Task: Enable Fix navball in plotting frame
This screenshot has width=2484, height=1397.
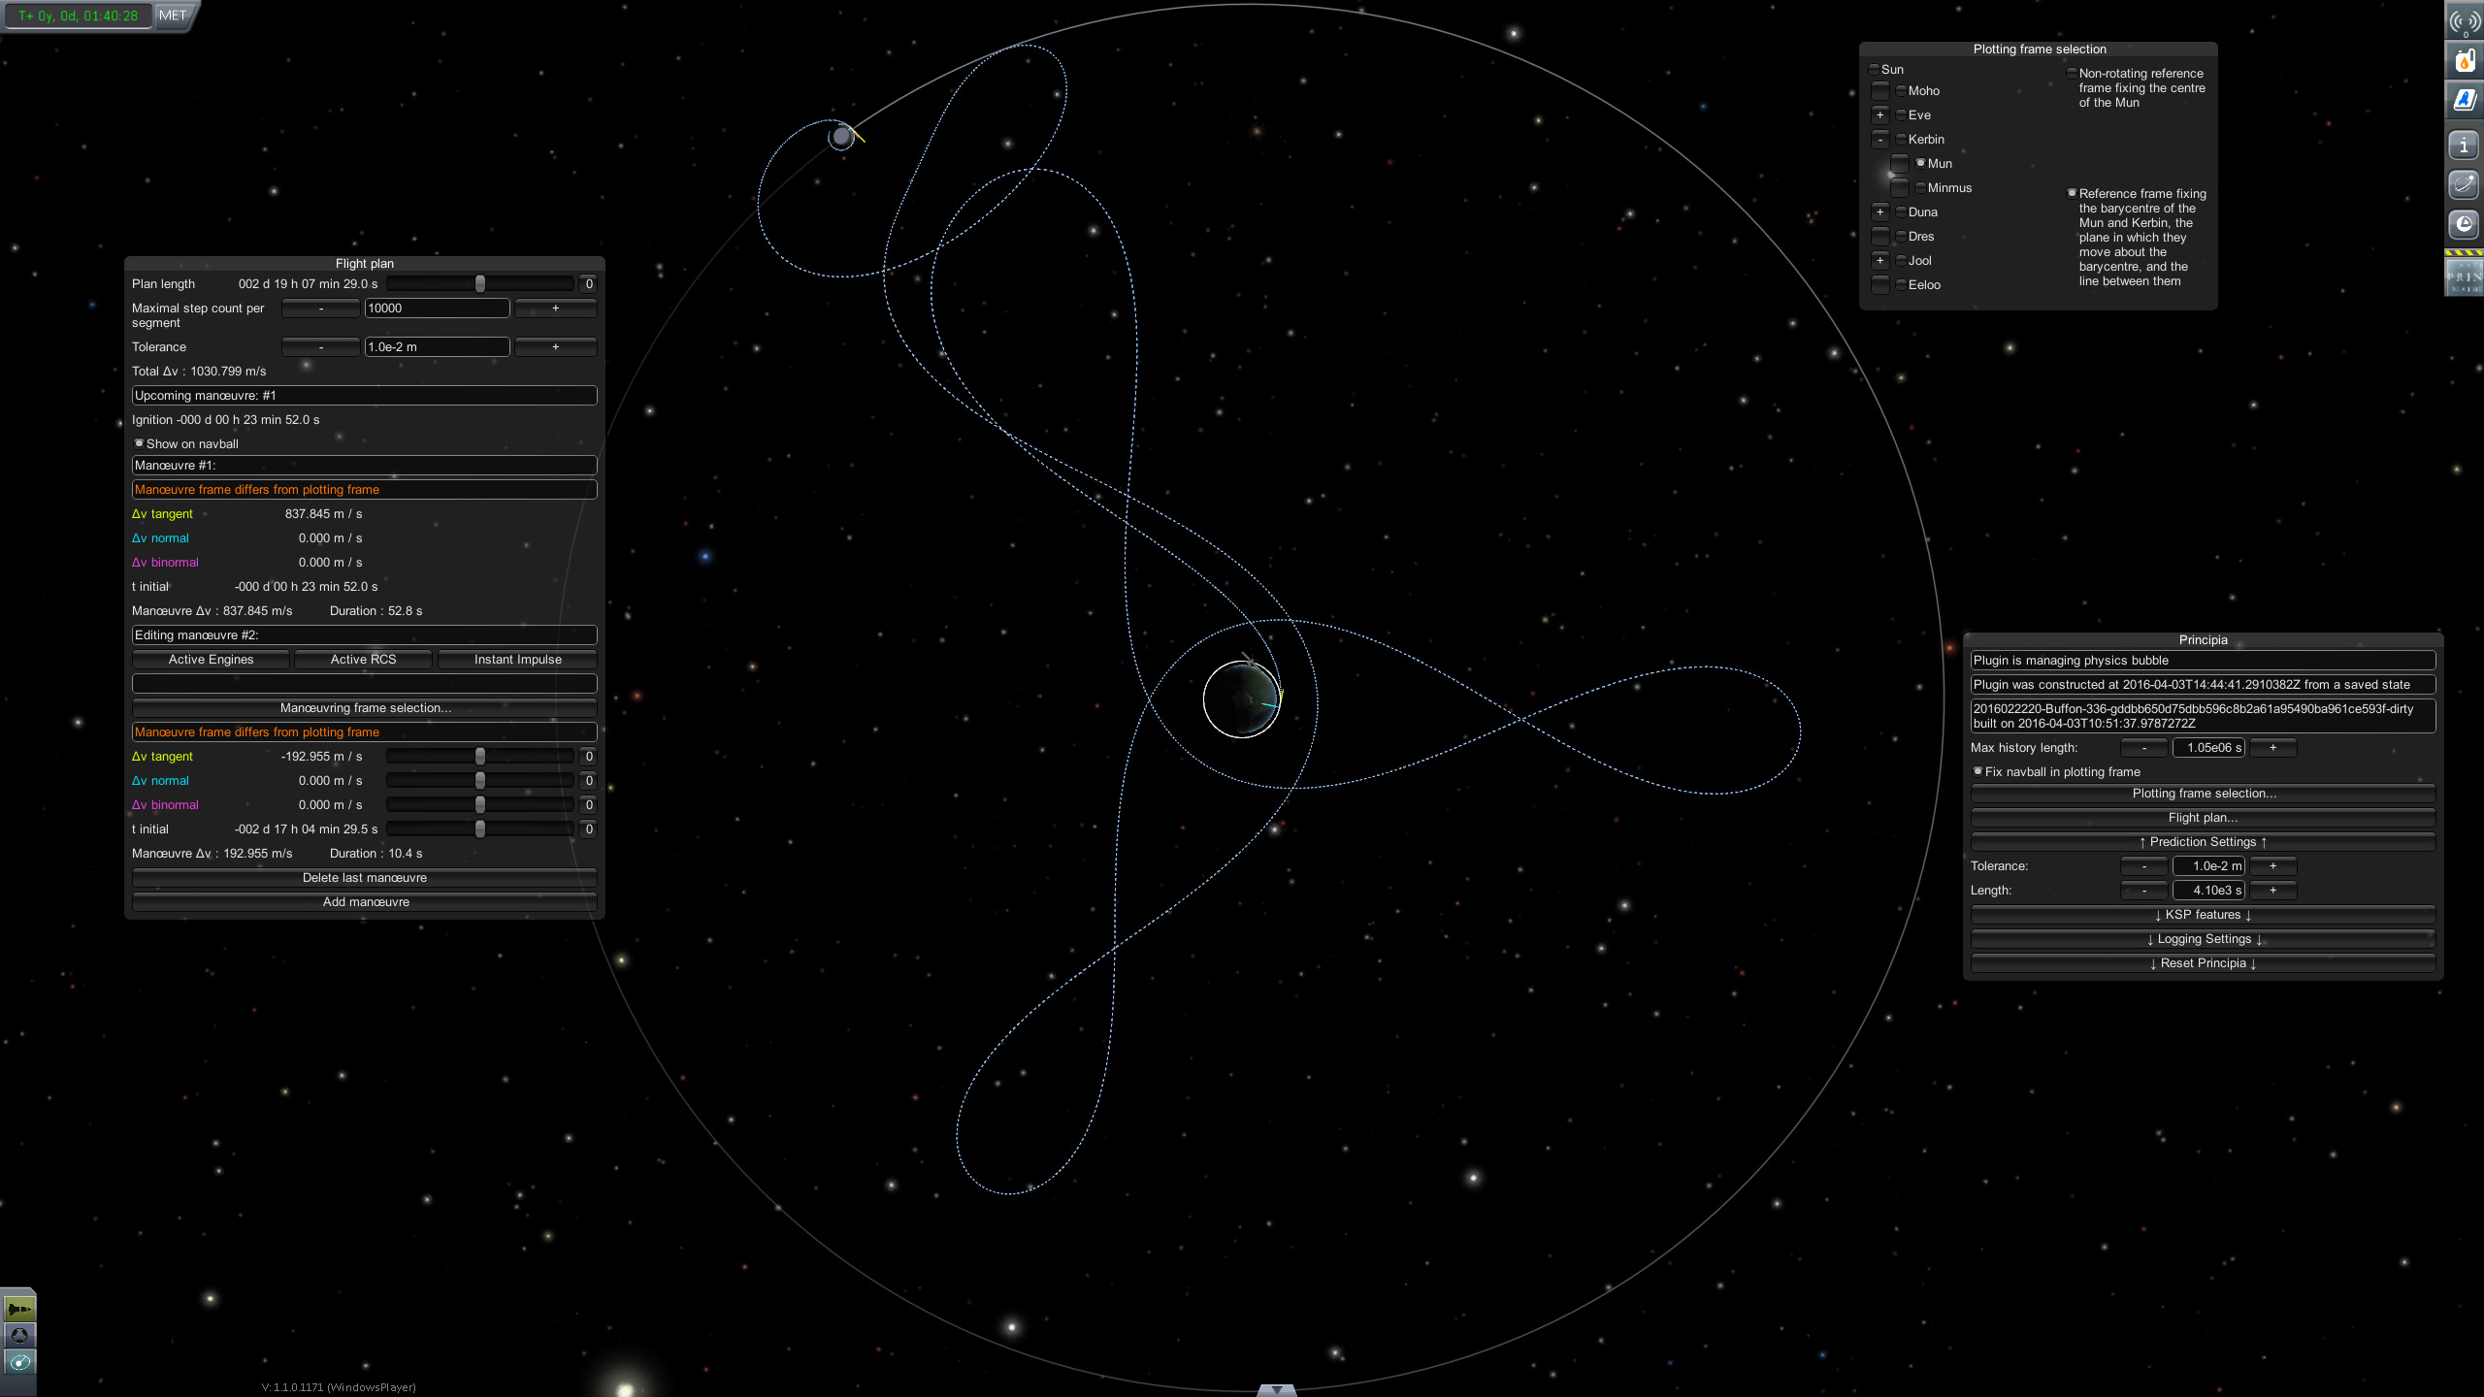Action: point(1978,771)
